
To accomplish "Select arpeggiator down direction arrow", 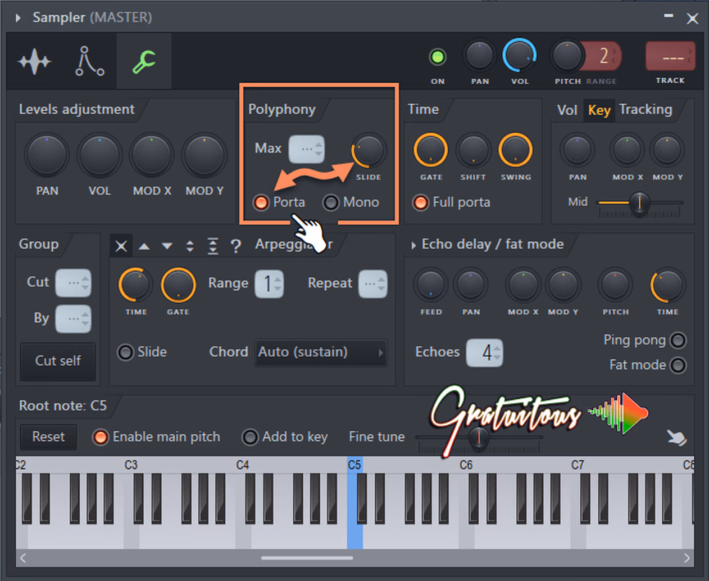I will (x=167, y=246).
